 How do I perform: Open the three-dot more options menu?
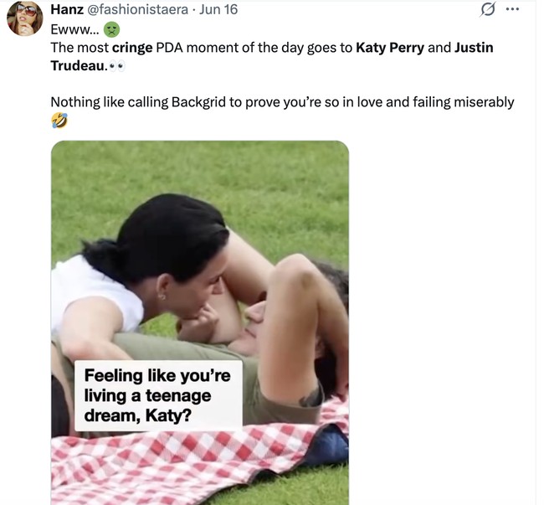[512, 9]
